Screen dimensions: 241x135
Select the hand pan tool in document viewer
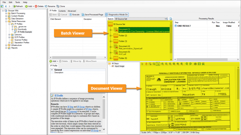tap(146, 64)
